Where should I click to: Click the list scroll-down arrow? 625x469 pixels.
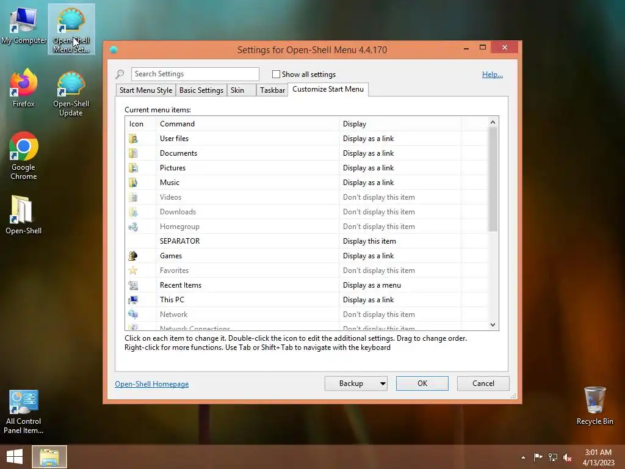pos(493,325)
